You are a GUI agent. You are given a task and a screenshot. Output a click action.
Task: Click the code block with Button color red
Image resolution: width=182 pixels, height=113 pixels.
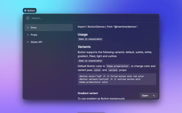tap(117, 79)
